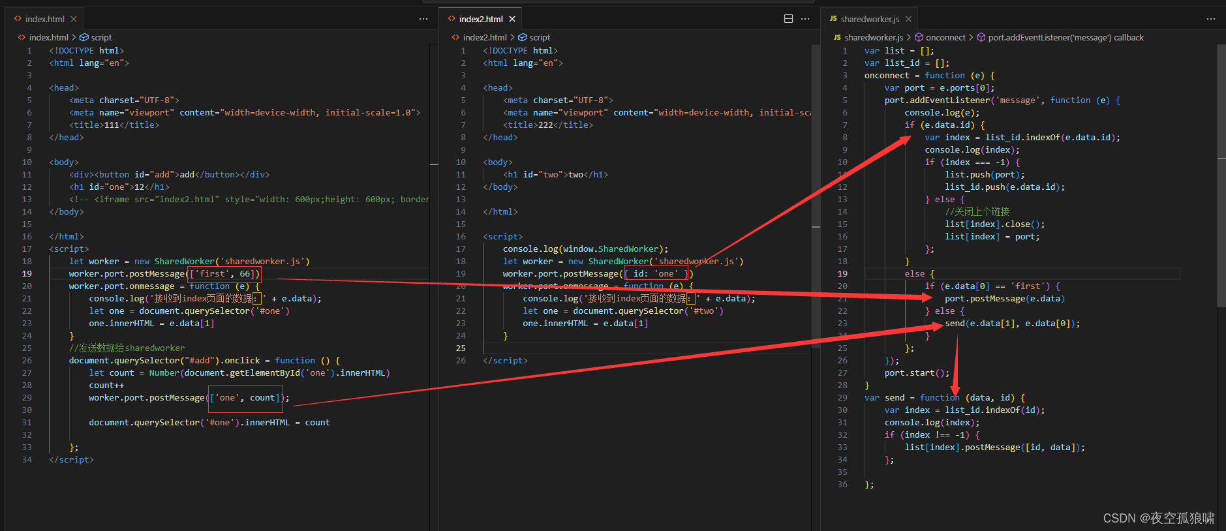
Task: Click the vertical scrollbar of index.html editor
Action: (434, 287)
